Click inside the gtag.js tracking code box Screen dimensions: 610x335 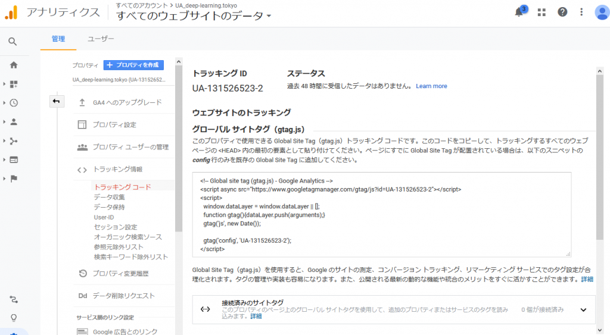click(x=382, y=215)
